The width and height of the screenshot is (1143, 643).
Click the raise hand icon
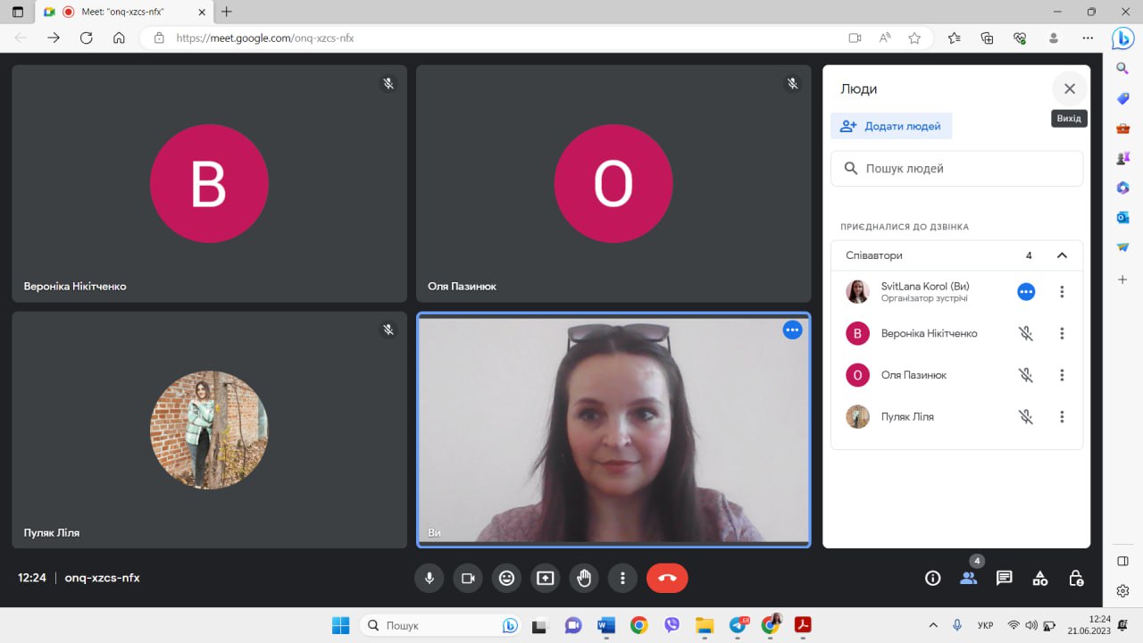[x=584, y=578]
